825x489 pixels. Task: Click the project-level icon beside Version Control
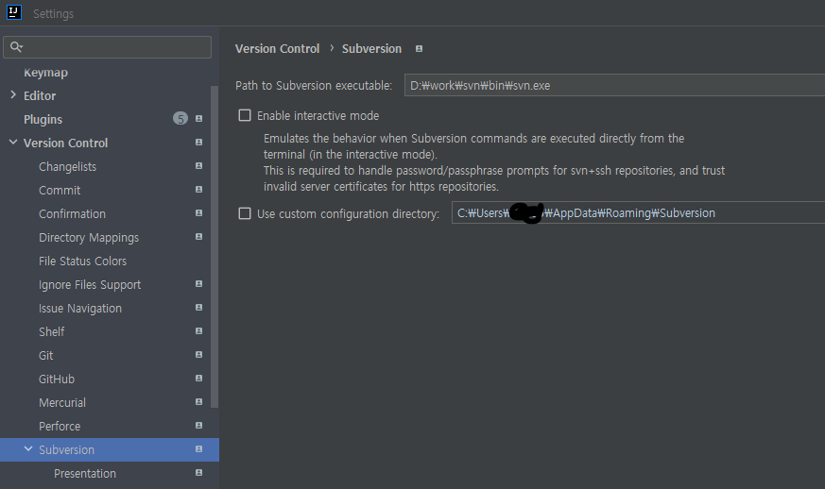point(198,143)
